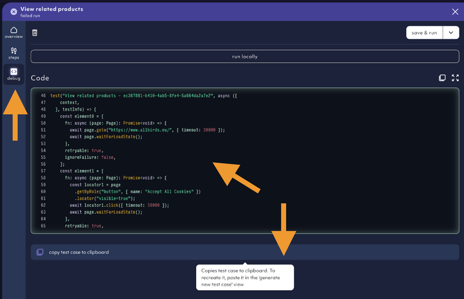Click the tooltip about copying test case
The width and height of the screenshot is (464, 299).
(x=245, y=277)
